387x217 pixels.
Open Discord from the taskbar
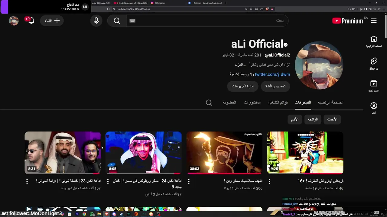(114, 214)
